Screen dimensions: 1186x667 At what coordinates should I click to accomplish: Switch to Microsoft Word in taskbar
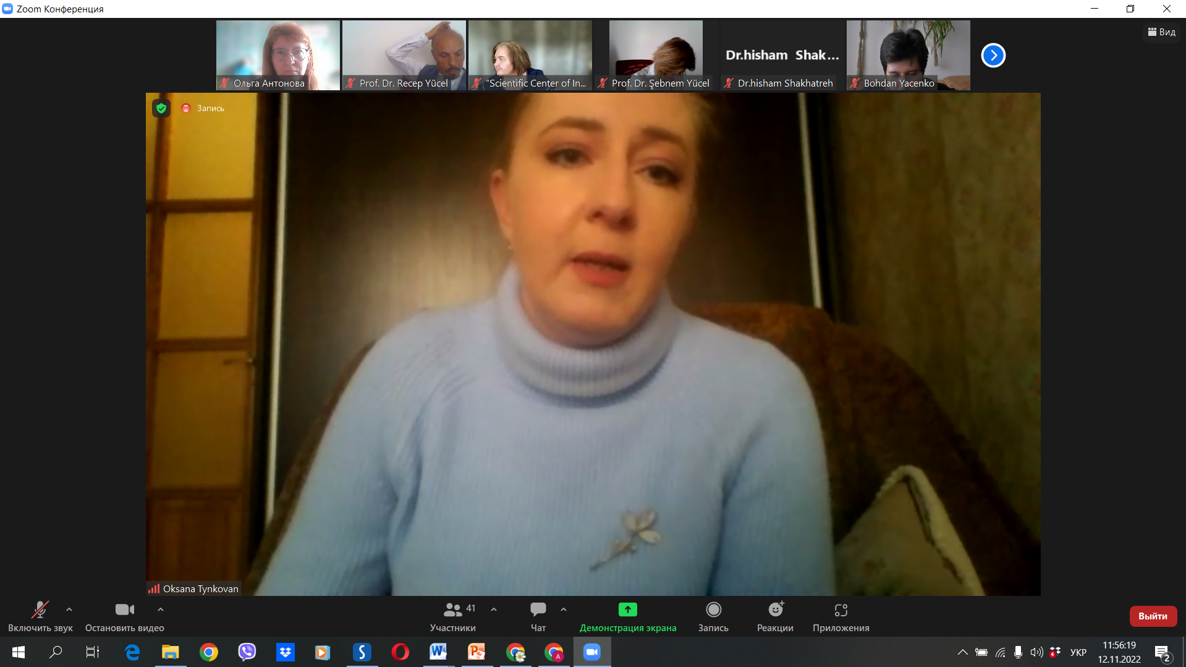[439, 652]
